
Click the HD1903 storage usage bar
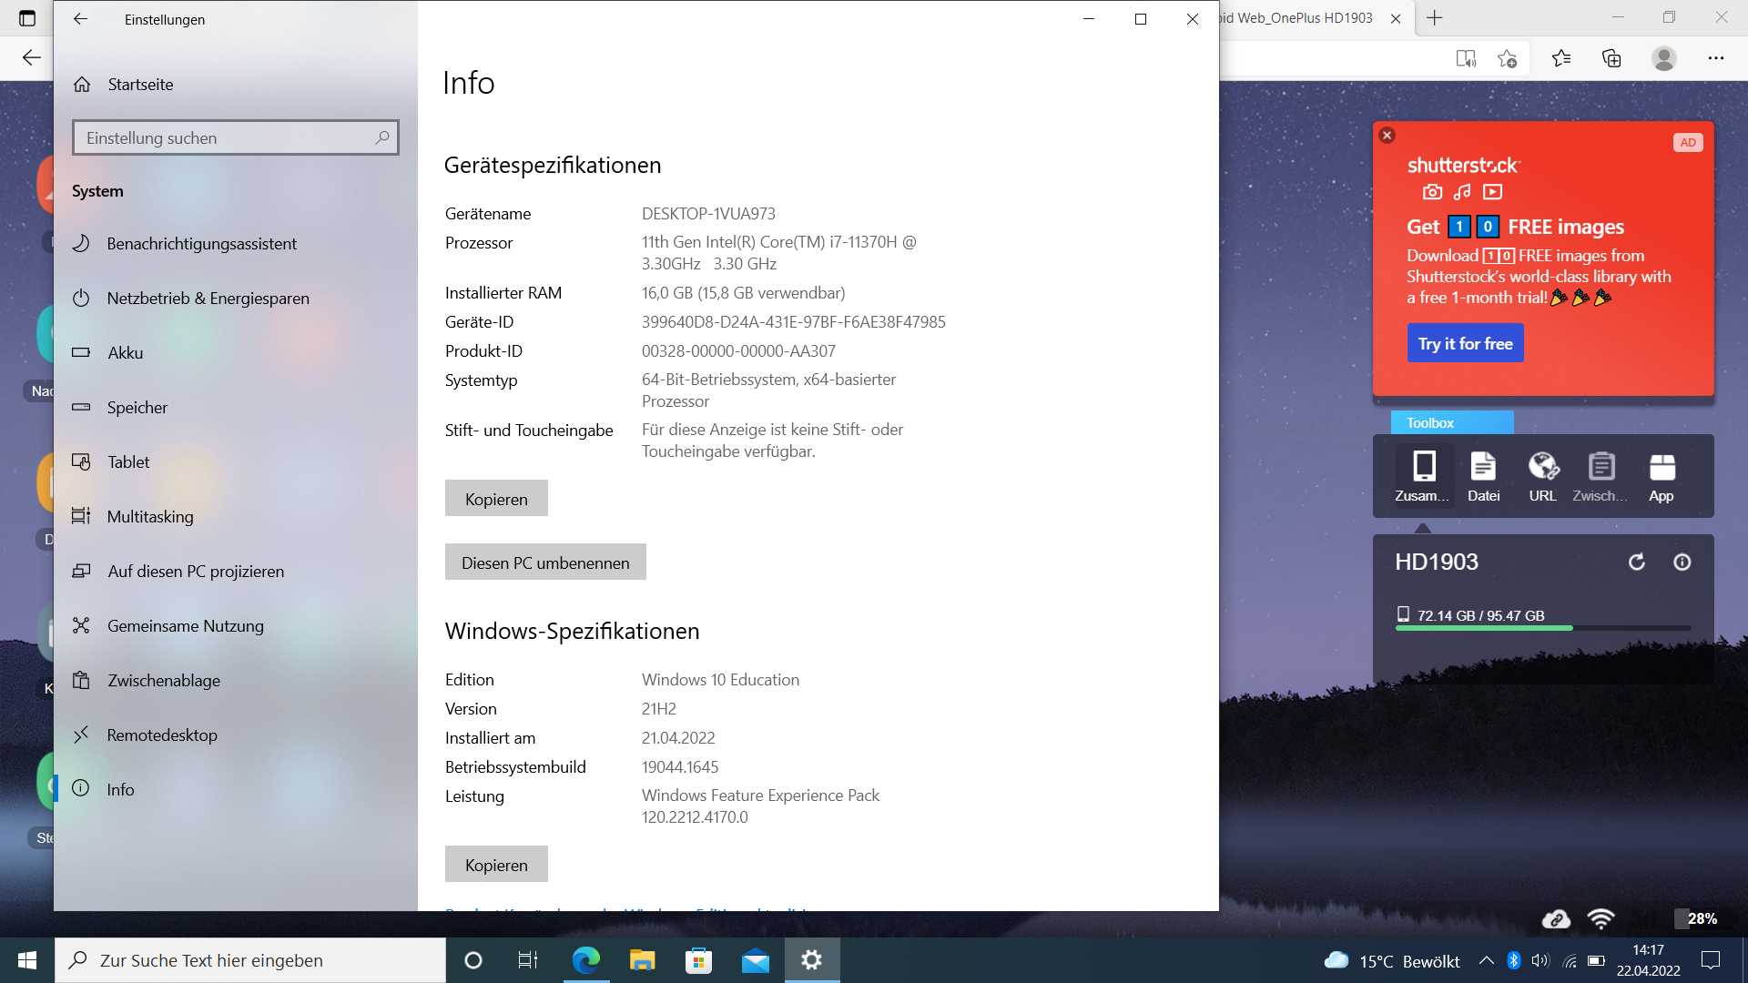pyautogui.click(x=1542, y=628)
